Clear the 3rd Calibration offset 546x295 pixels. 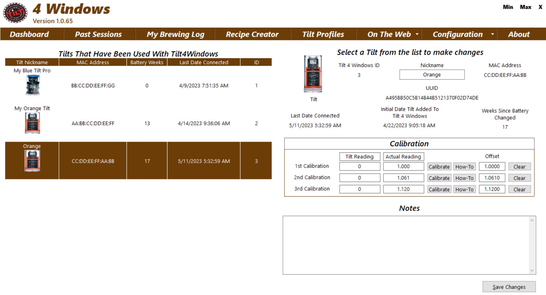[x=519, y=189]
